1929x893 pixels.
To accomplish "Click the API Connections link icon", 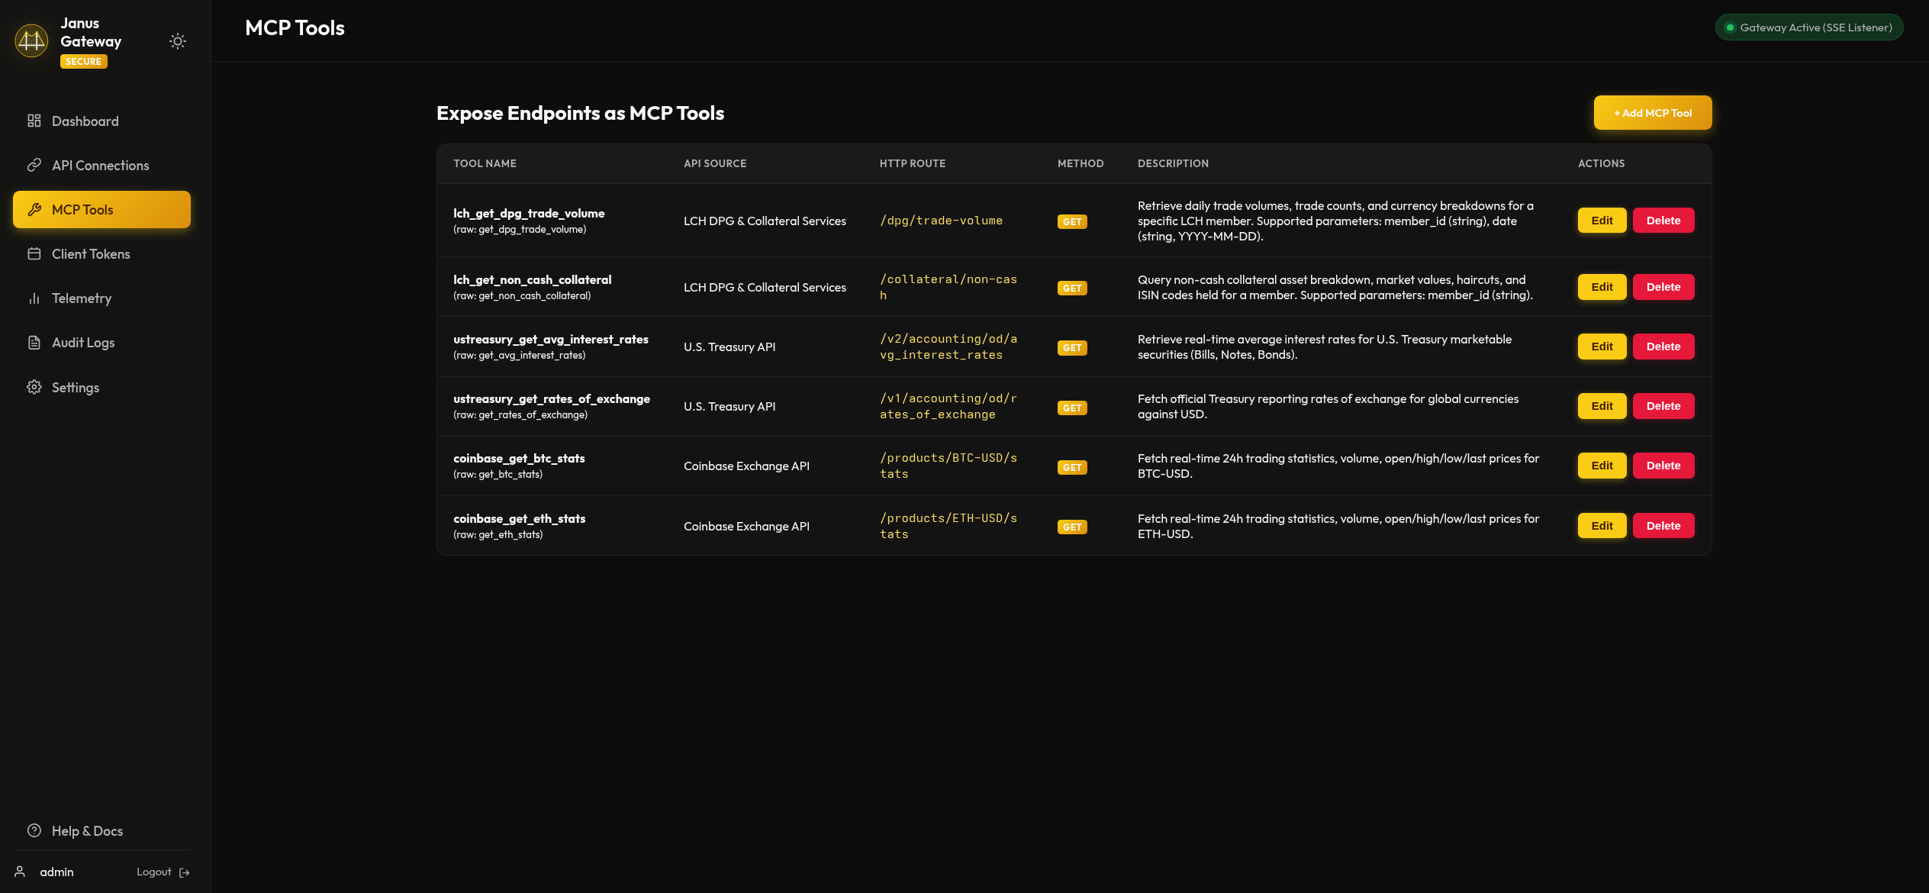I will (34, 165).
